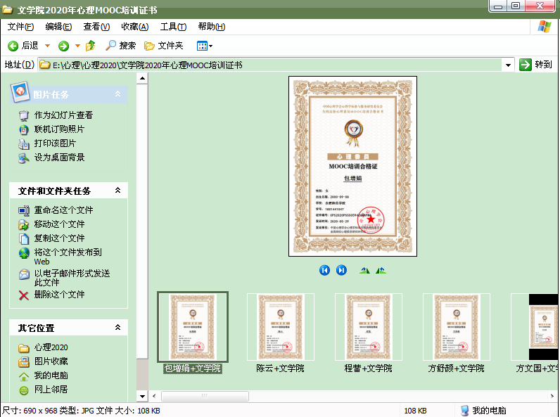560x417 pixels.
Task: Click the Back (后退) toolbar button
Action: pos(23,46)
